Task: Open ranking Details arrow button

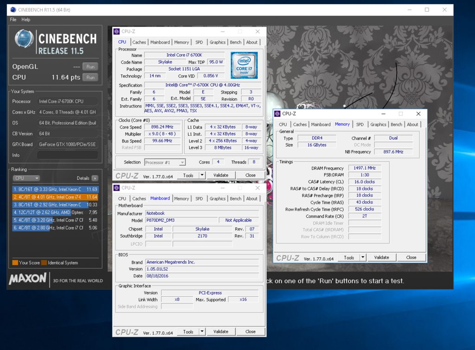Action: click(x=95, y=178)
